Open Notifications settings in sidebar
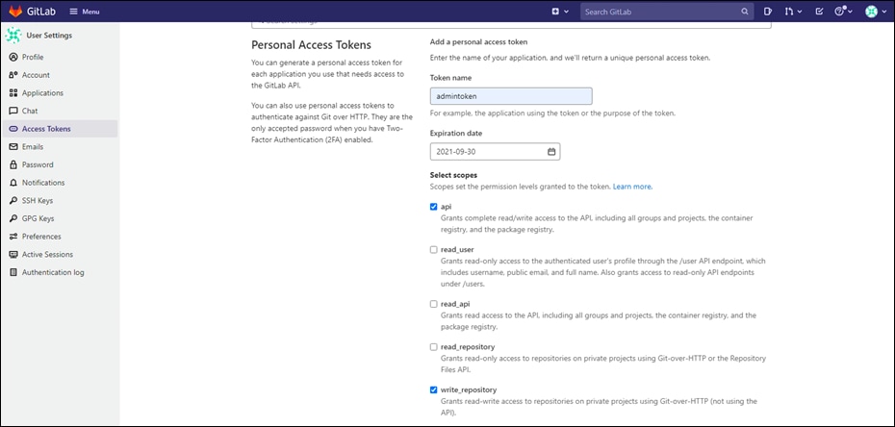The width and height of the screenshot is (895, 427). [x=42, y=183]
